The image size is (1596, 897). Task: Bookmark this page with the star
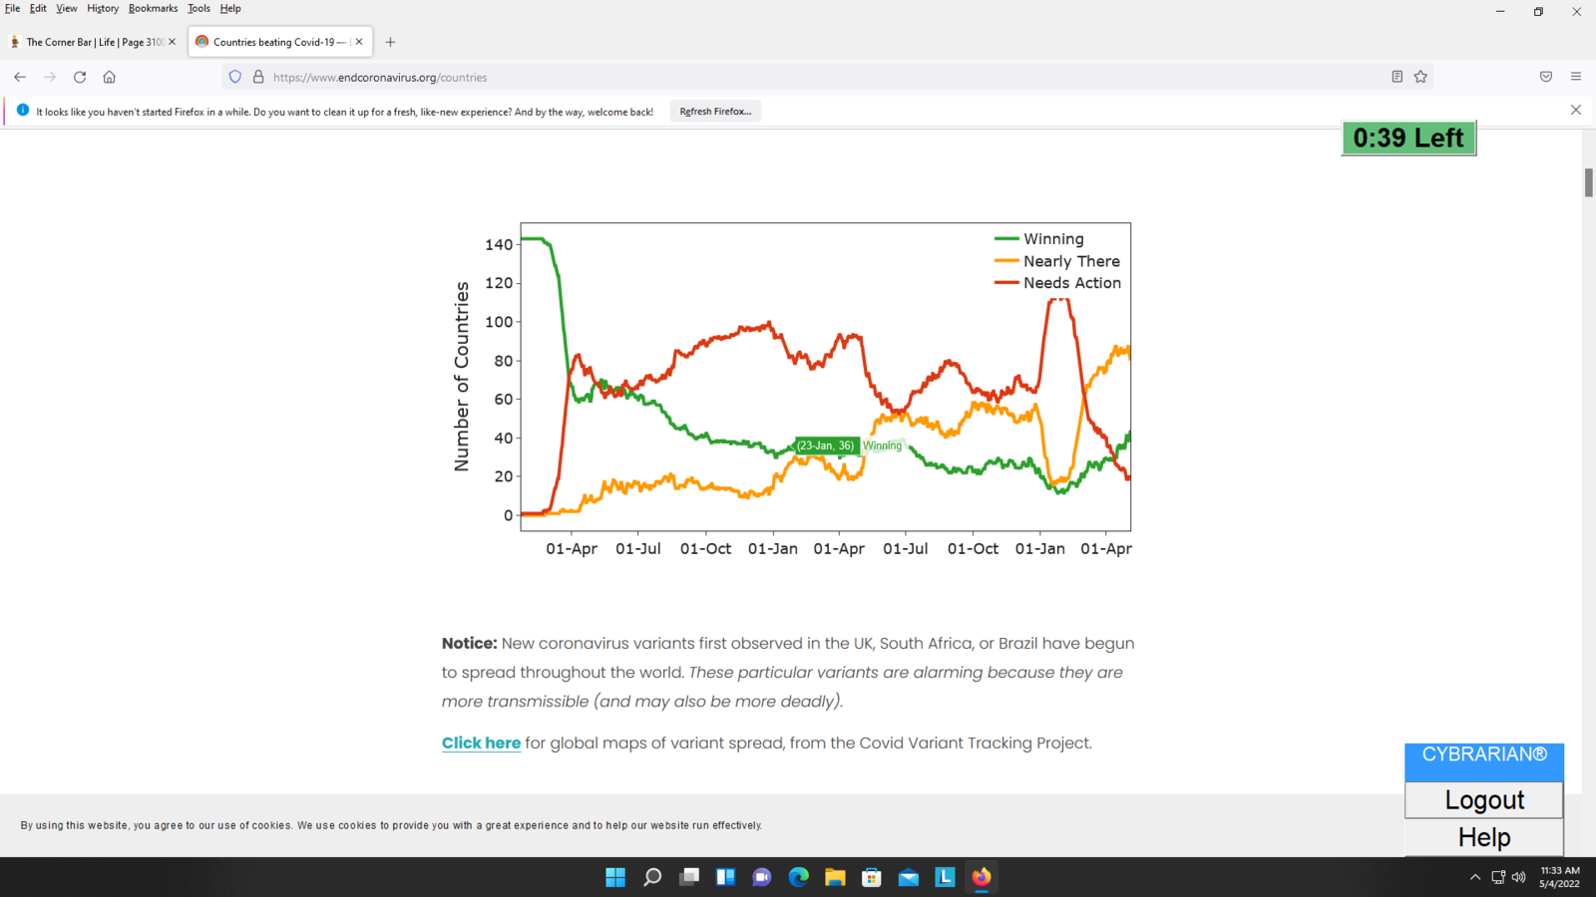1420,77
